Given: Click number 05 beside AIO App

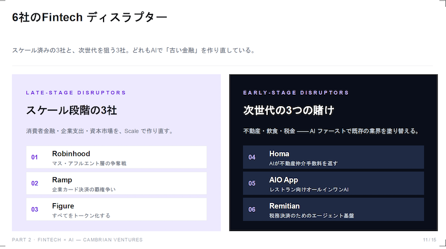Looking at the screenshot, I should [x=252, y=184].
